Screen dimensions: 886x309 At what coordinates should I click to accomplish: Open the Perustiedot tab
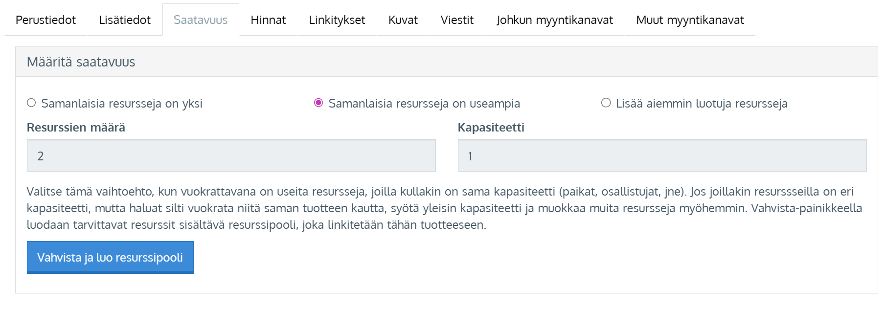(45, 20)
